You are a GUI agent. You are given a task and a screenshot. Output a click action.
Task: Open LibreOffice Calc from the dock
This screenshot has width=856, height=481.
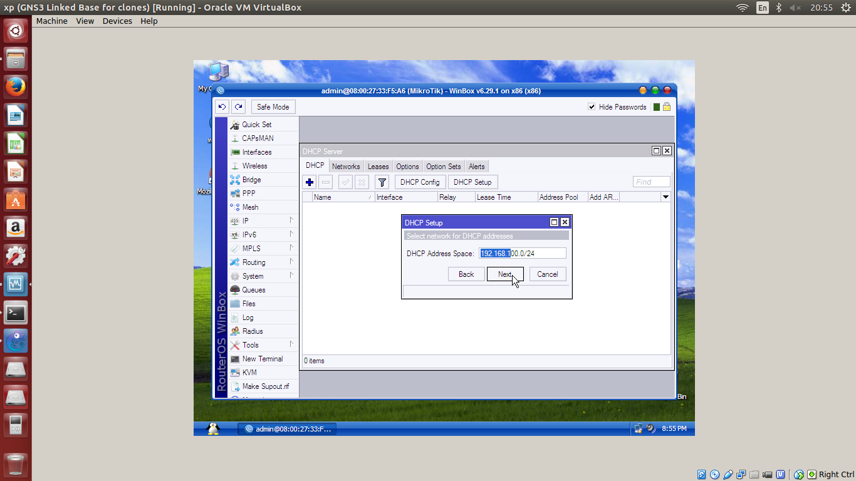(16, 143)
